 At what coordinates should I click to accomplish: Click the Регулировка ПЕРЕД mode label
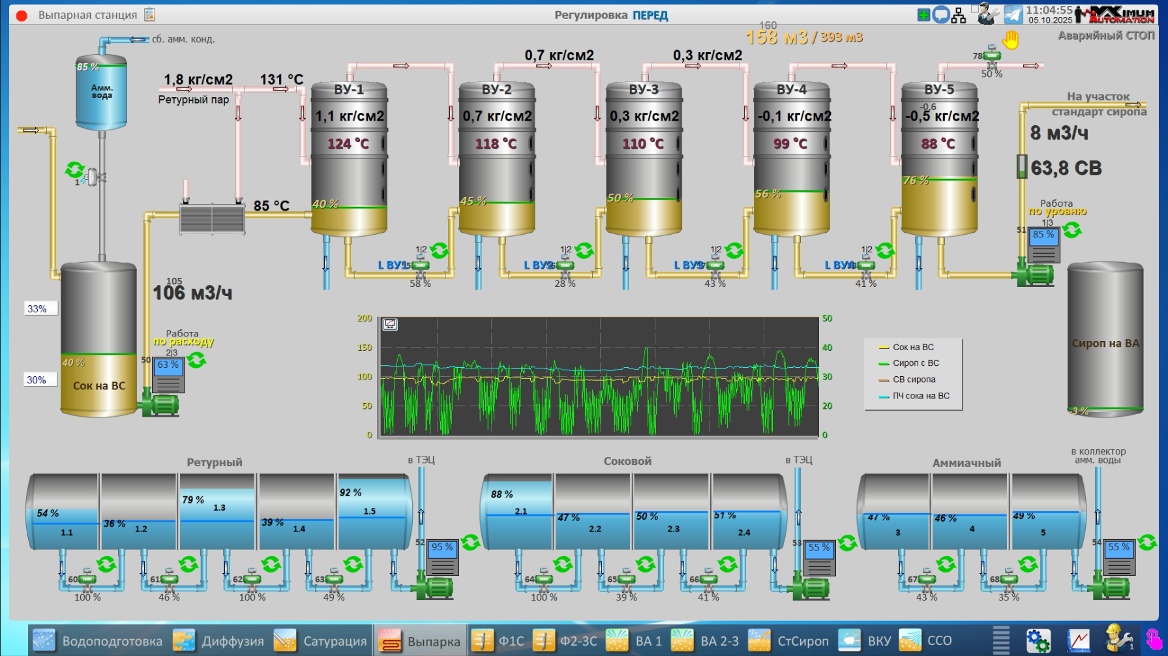tap(611, 15)
